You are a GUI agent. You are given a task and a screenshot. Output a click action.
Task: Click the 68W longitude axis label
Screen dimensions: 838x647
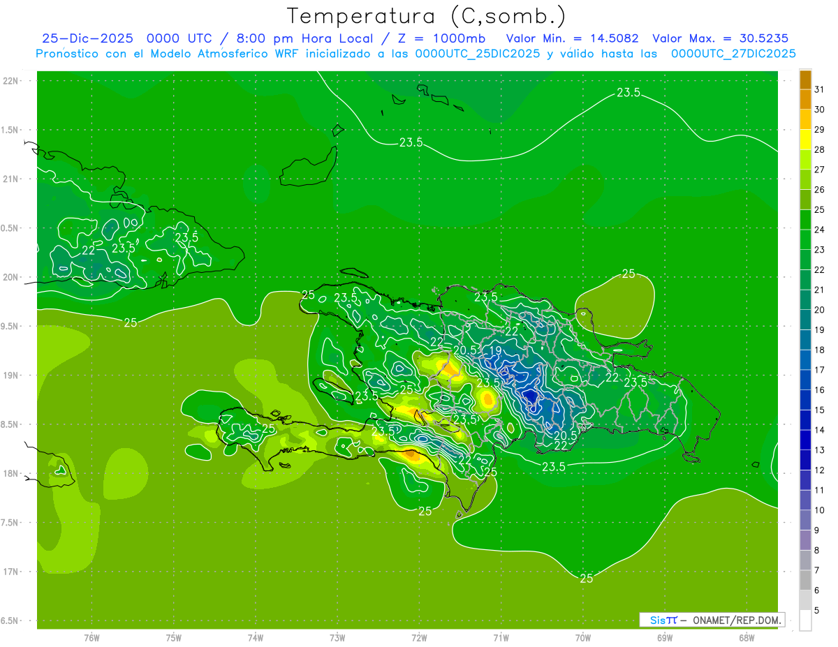point(747,637)
